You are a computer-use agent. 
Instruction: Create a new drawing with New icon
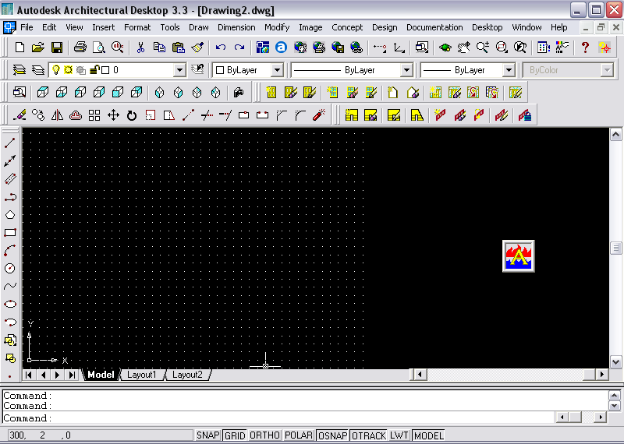coord(19,48)
